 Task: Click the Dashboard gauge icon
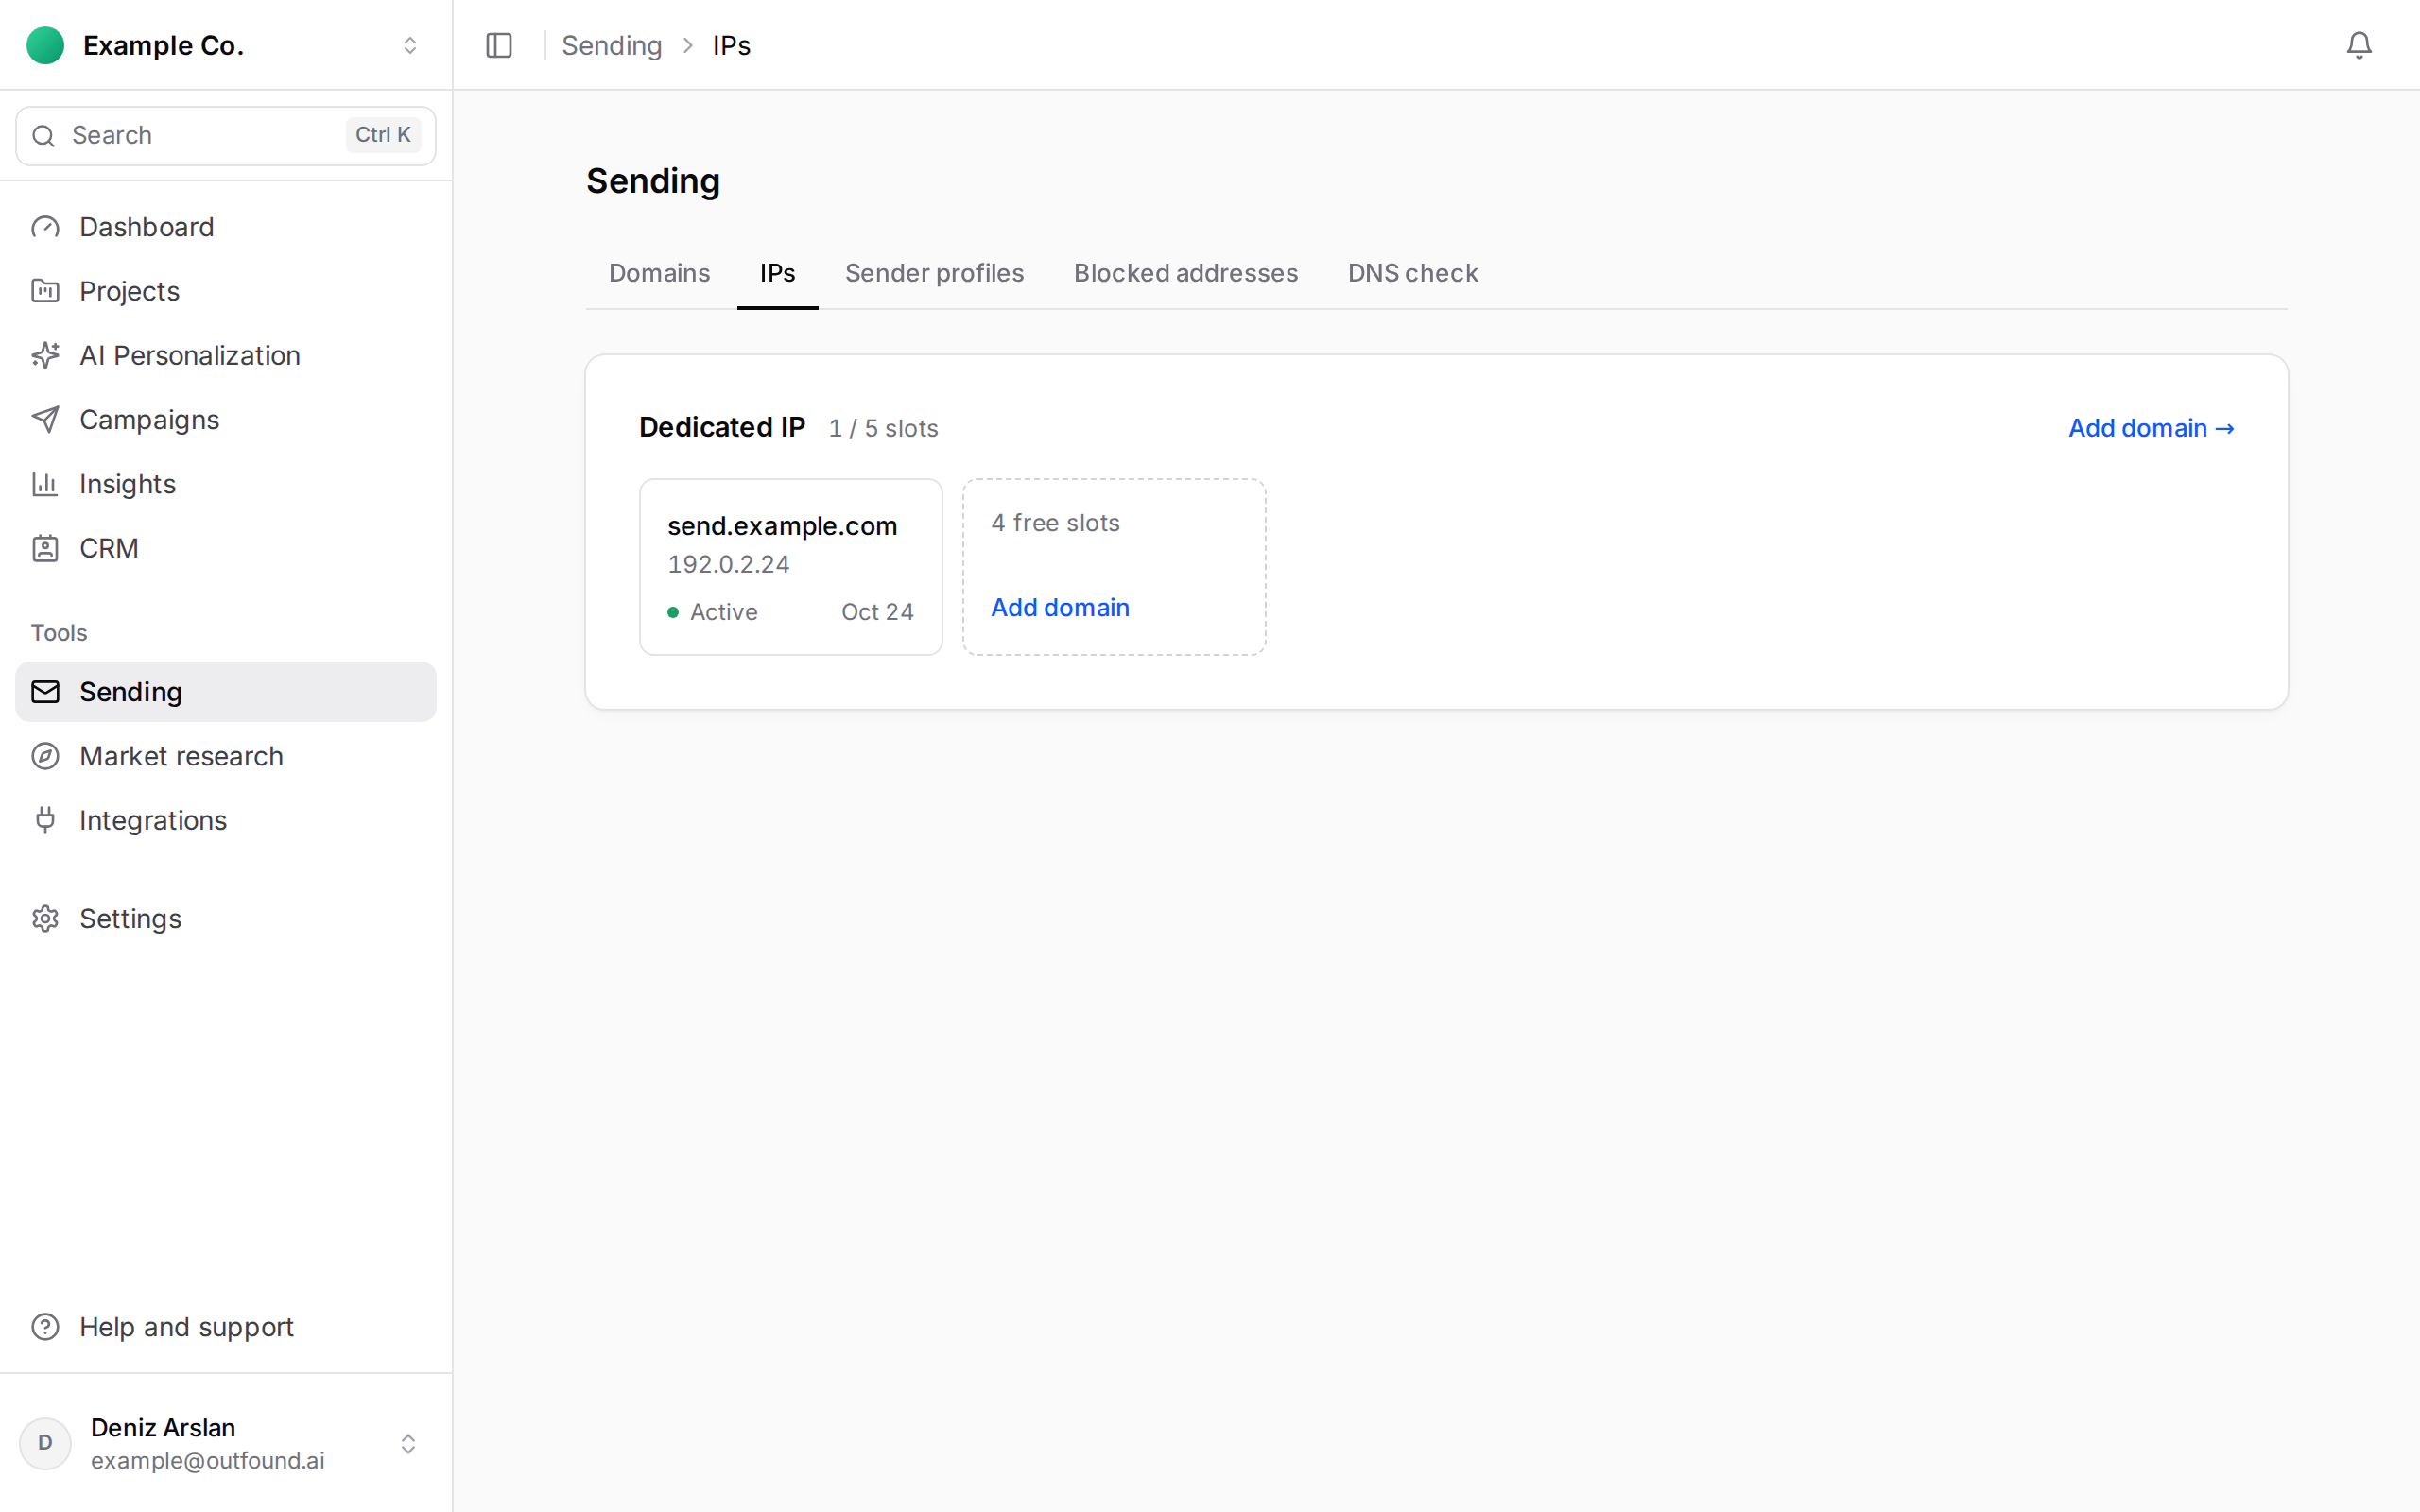click(x=45, y=227)
